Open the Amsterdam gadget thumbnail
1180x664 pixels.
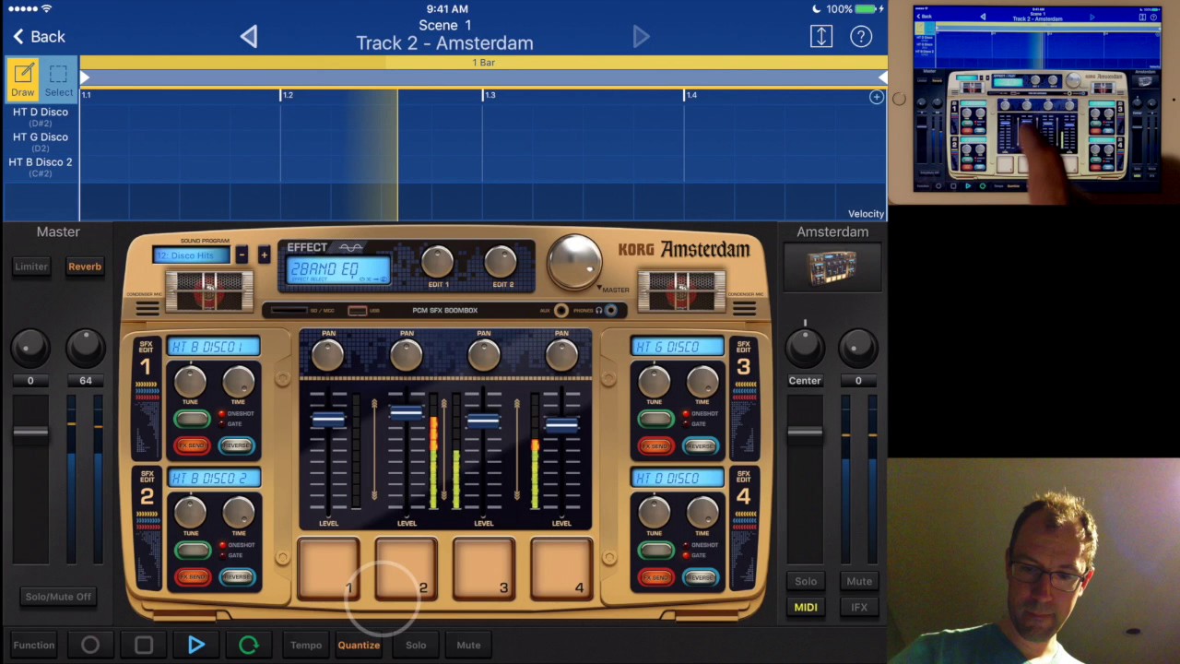click(x=832, y=268)
